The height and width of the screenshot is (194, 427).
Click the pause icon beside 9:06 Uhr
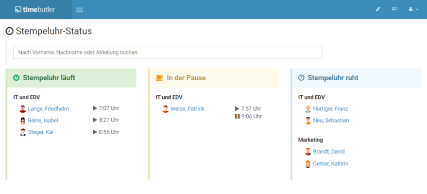click(x=237, y=117)
